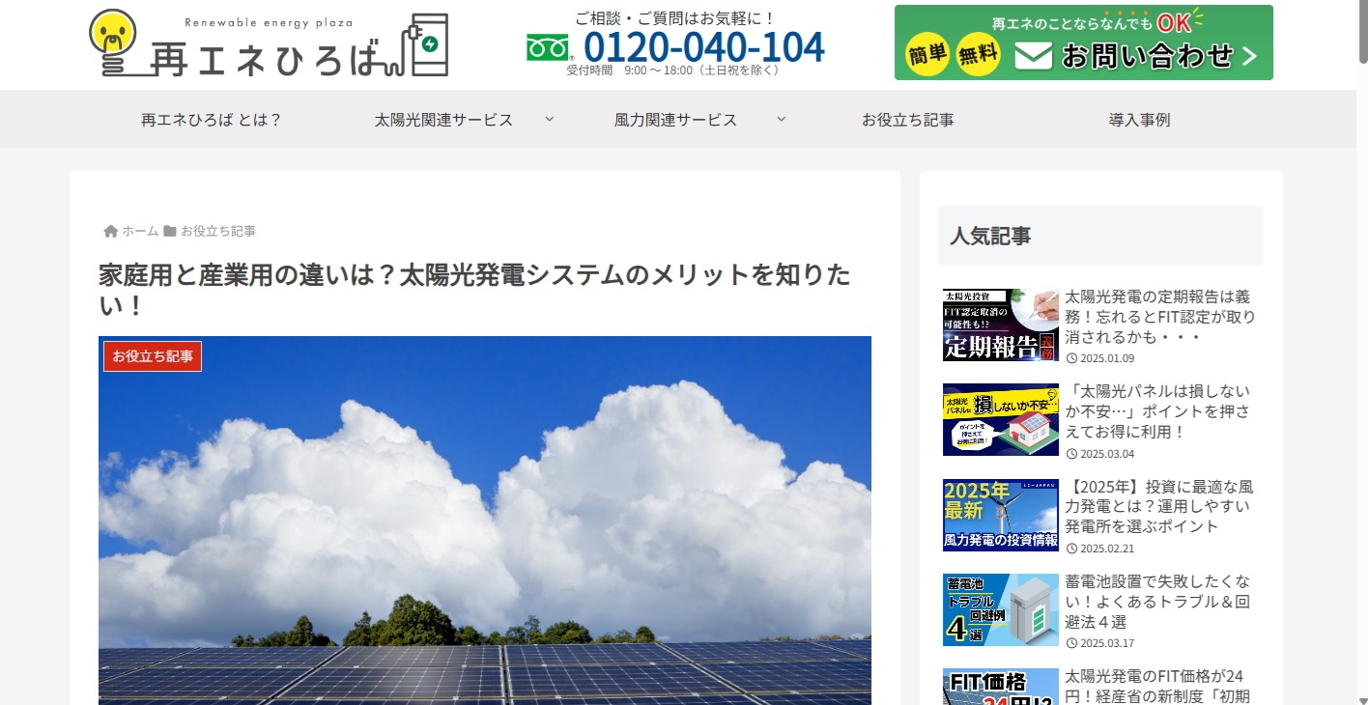Click the date 2025.03.17
Screen dimensions: 1368x705
pos(1107,642)
